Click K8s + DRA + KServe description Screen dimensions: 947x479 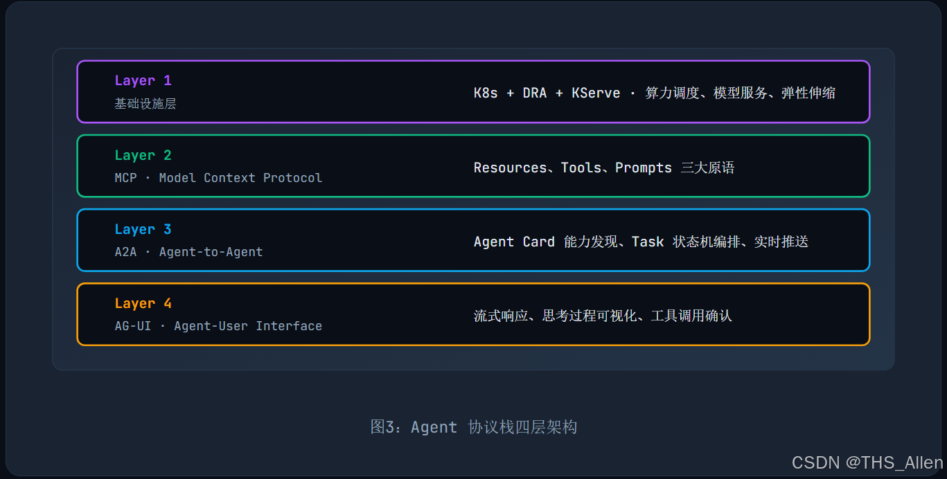[x=655, y=93]
